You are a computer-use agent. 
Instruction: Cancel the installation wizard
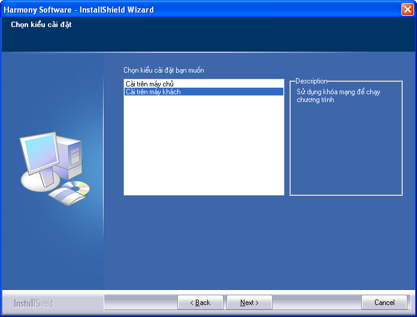[x=384, y=303]
